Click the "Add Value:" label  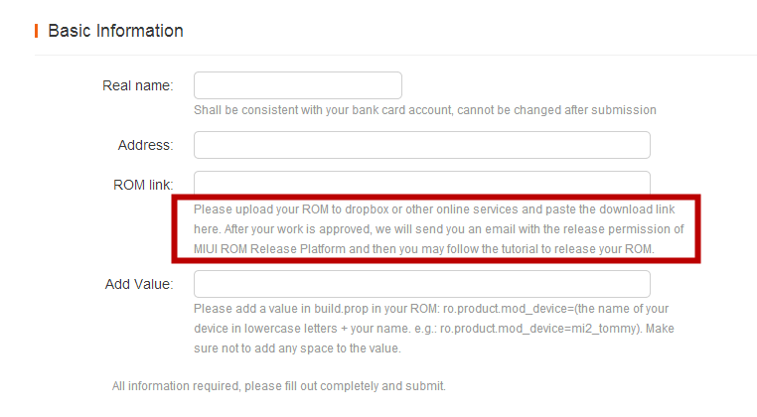pos(139,285)
